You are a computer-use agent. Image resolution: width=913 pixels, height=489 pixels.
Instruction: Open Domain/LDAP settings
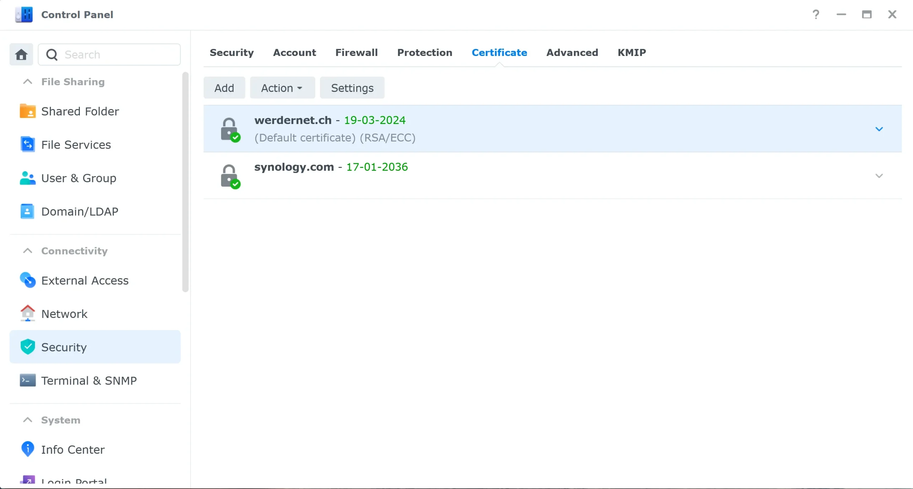[79, 211]
